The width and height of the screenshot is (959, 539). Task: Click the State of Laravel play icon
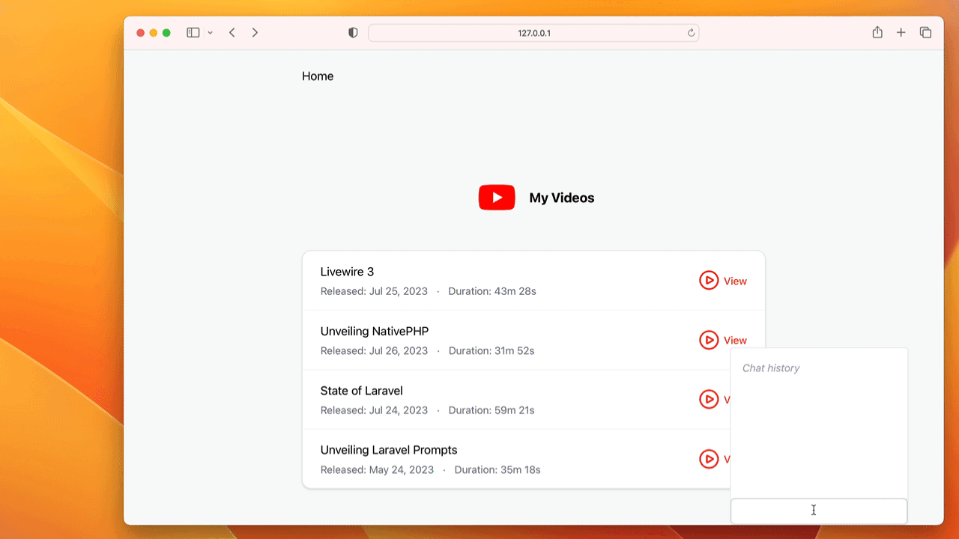point(708,400)
